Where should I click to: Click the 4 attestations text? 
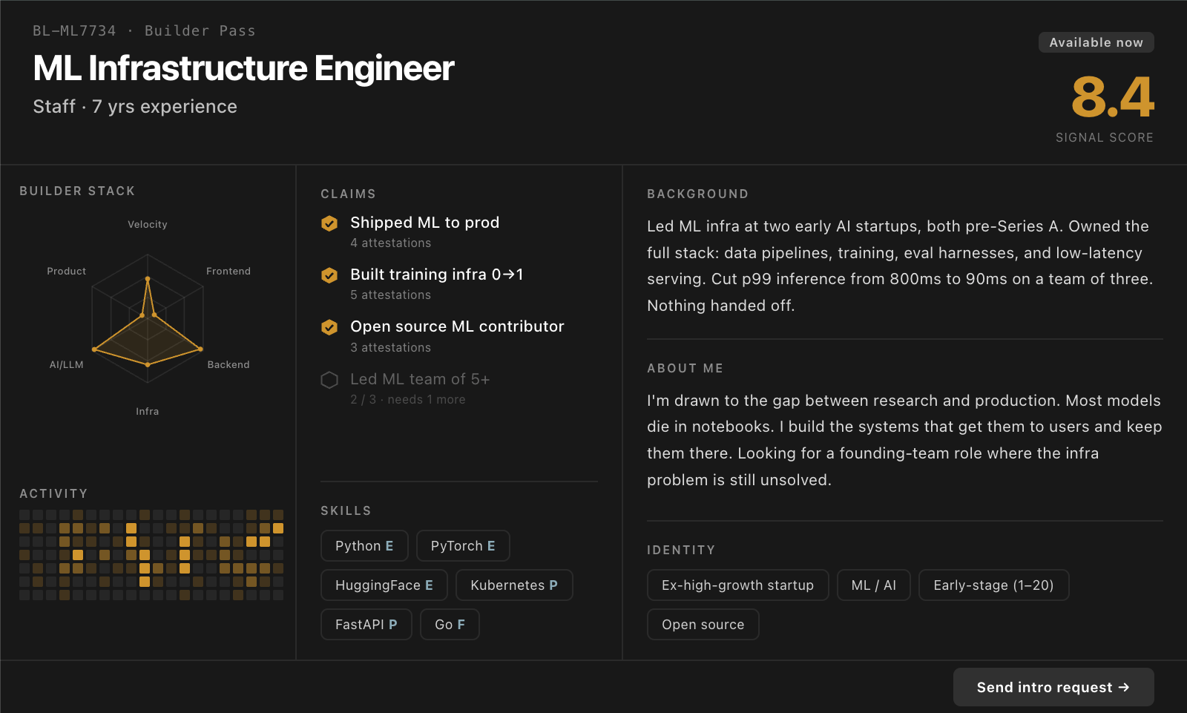click(x=390, y=243)
